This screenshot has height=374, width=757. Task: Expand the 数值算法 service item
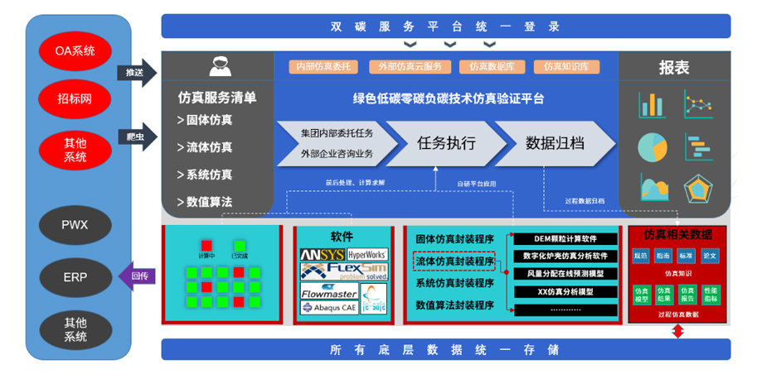pyautogui.click(x=205, y=202)
